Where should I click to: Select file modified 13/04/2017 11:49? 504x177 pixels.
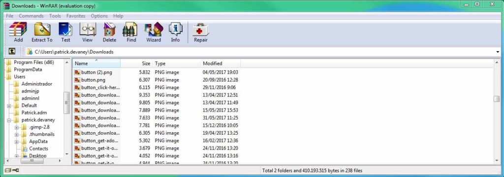pos(157,103)
